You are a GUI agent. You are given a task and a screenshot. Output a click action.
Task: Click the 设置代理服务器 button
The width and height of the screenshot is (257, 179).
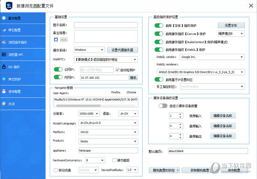122,50
